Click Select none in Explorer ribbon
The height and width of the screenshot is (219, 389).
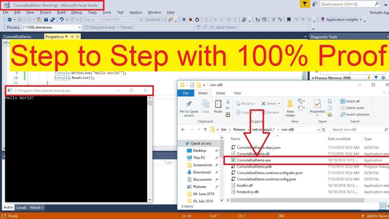(352, 108)
